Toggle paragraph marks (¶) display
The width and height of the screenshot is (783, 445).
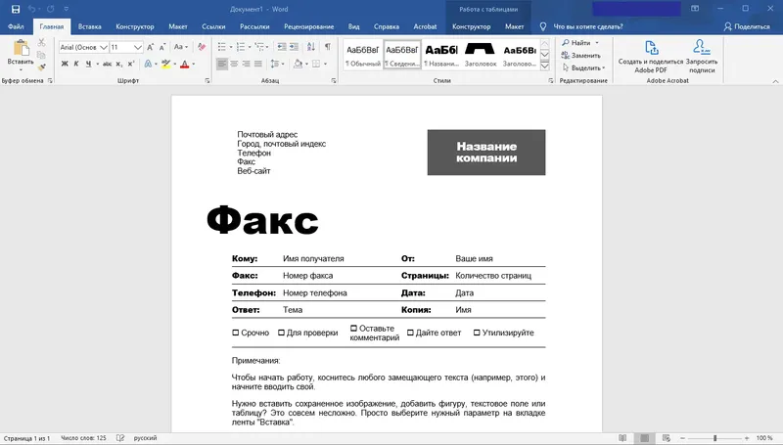(x=328, y=47)
